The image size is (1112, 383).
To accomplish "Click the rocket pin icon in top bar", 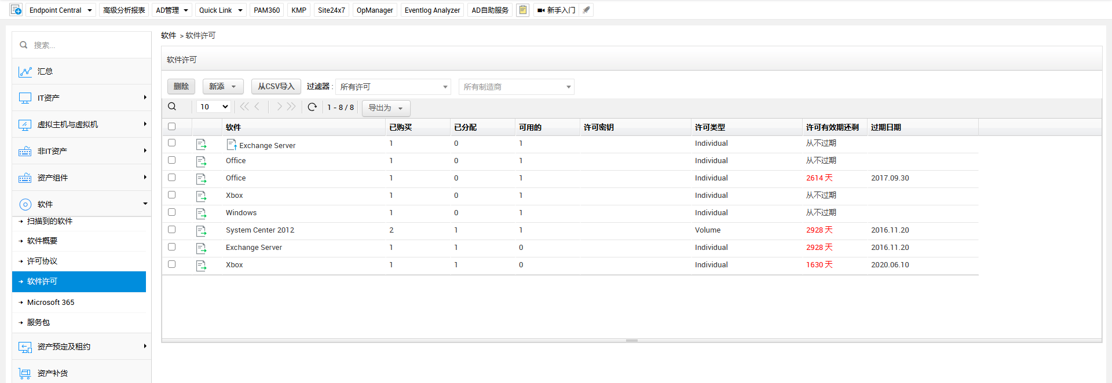I will click(586, 10).
